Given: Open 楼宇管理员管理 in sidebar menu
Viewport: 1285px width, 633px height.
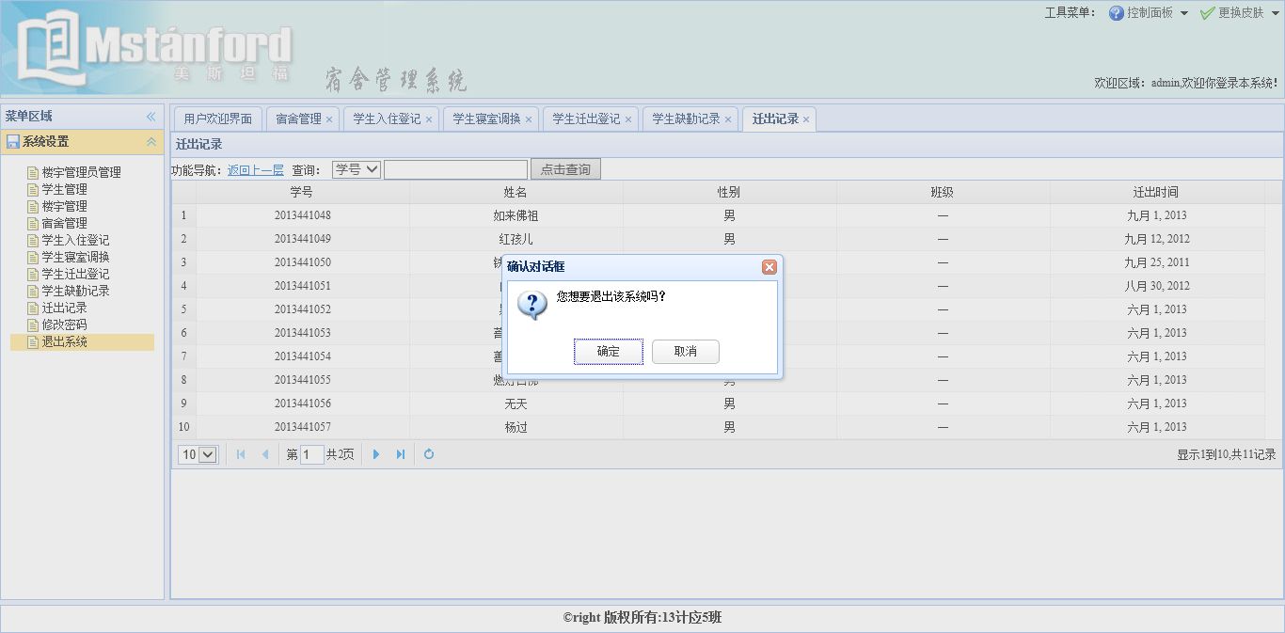Looking at the screenshot, I should click(x=81, y=172).
